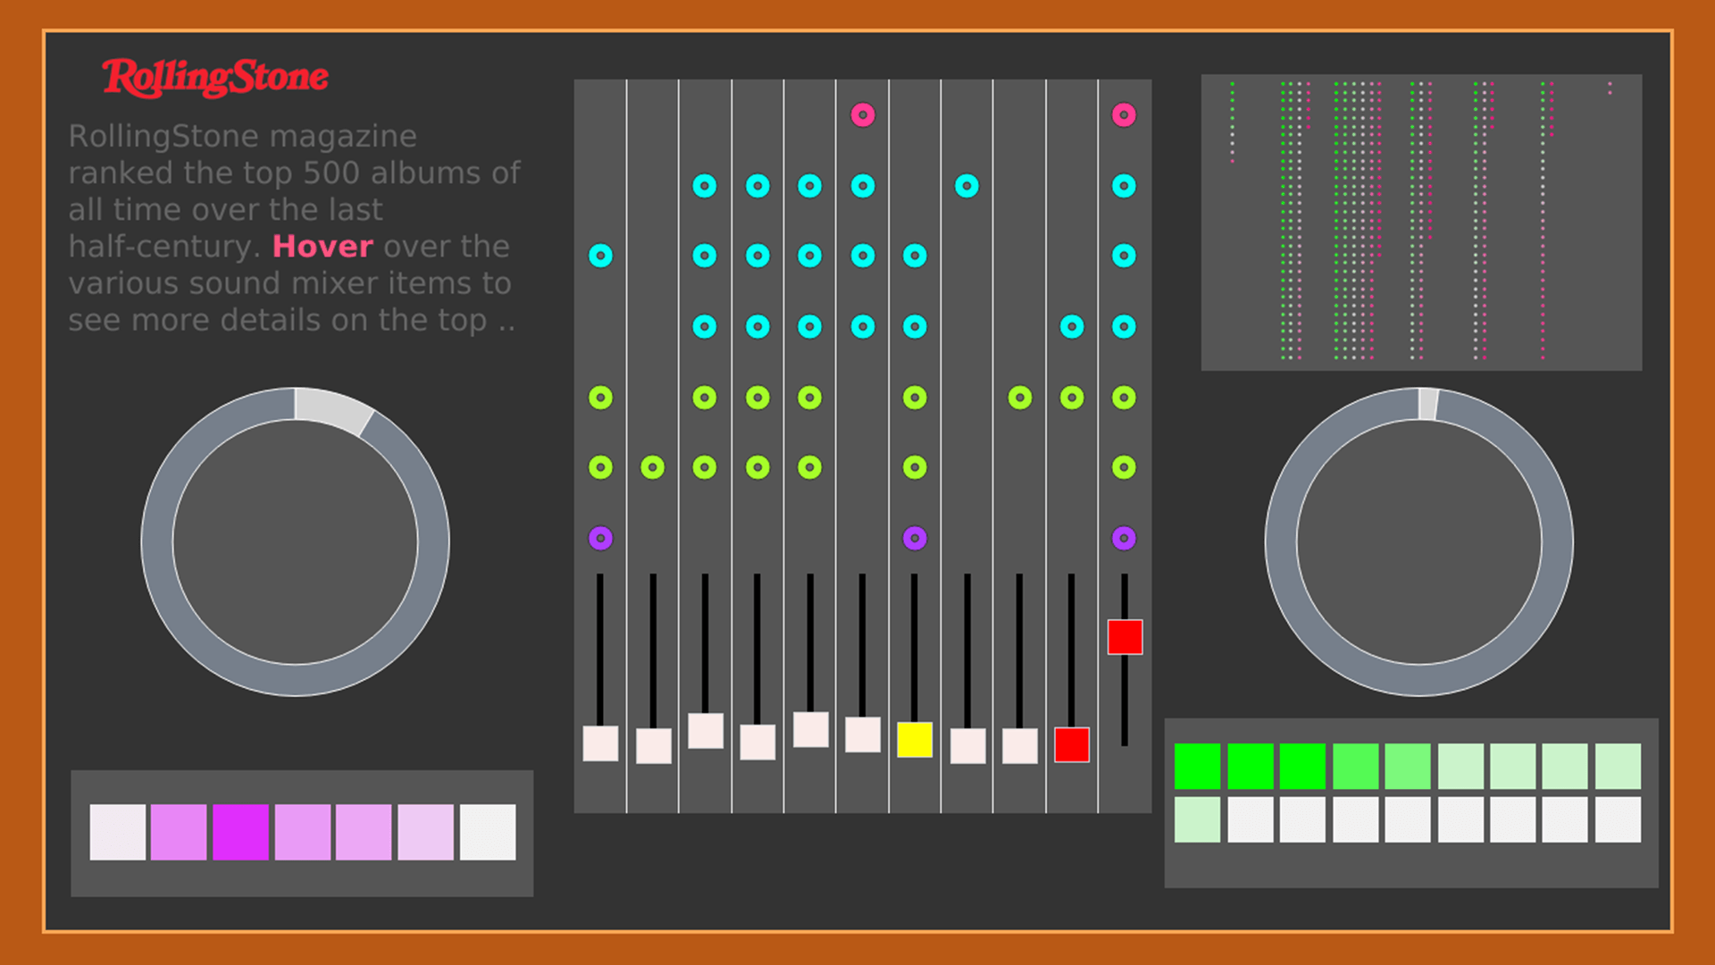1715x965 pixels.
Task: Click the single cyan knob in eighth channel
Action: coord(966,186)
